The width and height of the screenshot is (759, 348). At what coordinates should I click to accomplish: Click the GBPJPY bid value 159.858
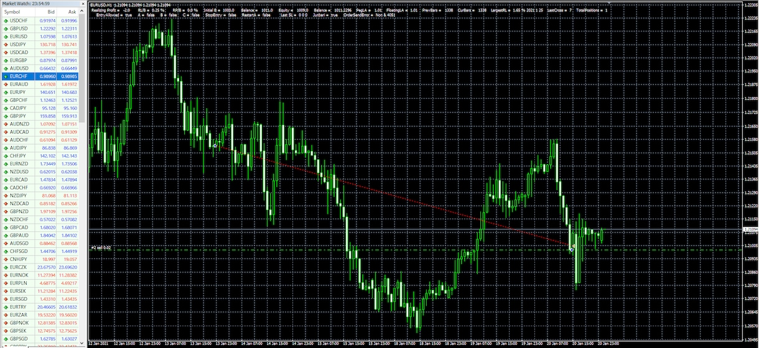(48, 116)
